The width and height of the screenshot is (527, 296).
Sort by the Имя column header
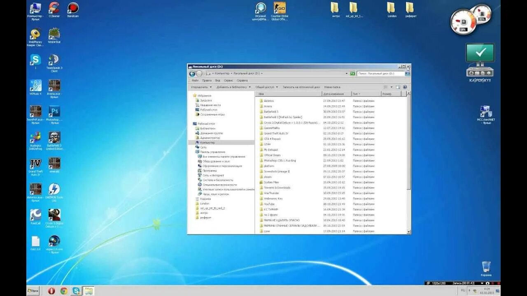[x=289, y=94]
